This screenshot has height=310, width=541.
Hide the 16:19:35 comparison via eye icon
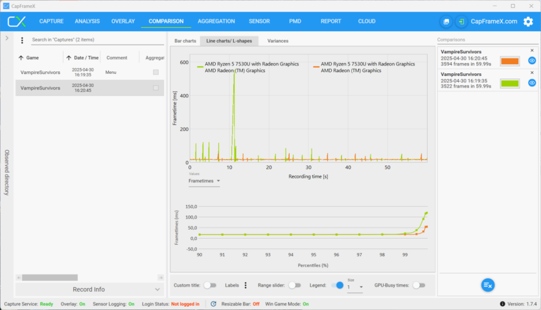[532, 83]
